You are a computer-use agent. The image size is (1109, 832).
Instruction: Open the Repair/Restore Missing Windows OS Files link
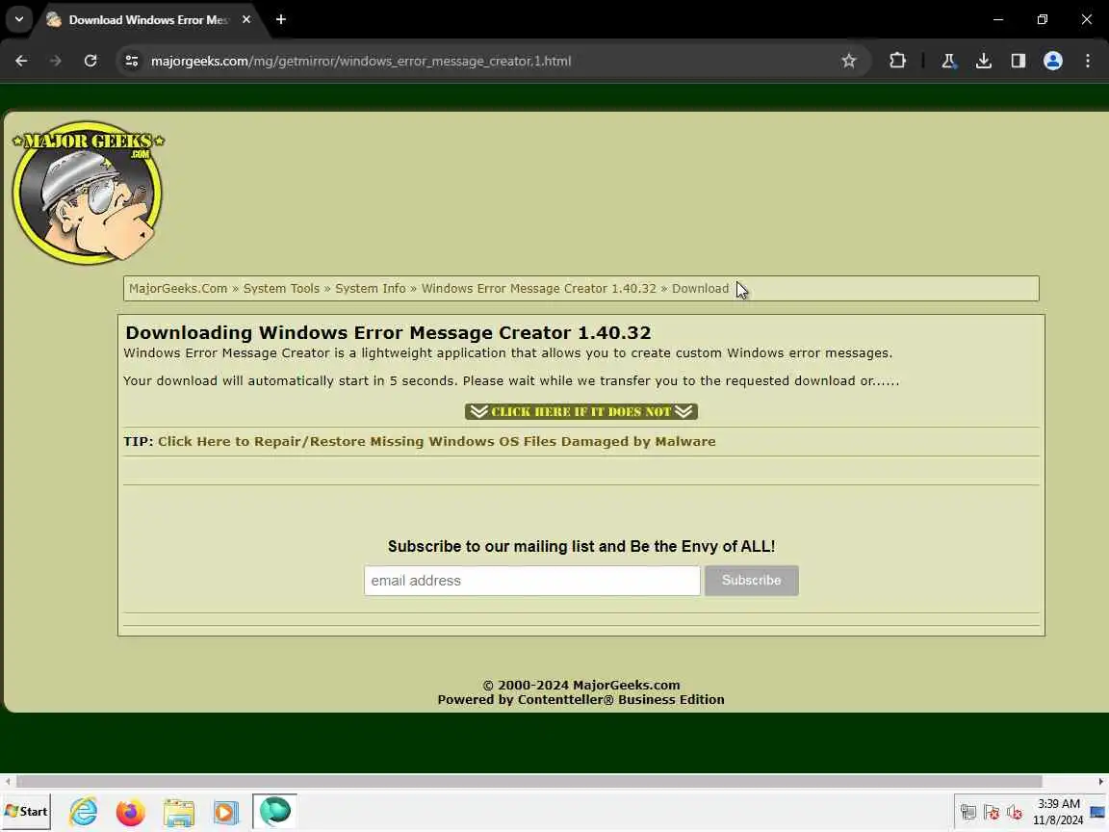(x=436, y=441)
